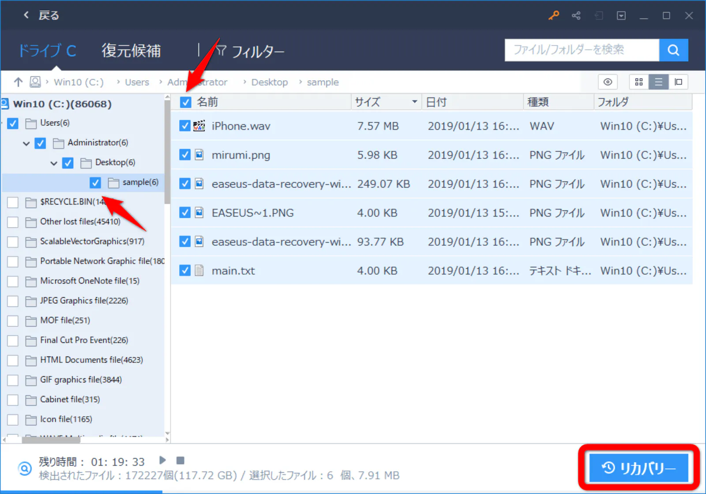Image resolution: width=706 pixels, height=494 pixels.
Task: Check the $RECYCLE.BIN folder checkbox
Action: 13,202
